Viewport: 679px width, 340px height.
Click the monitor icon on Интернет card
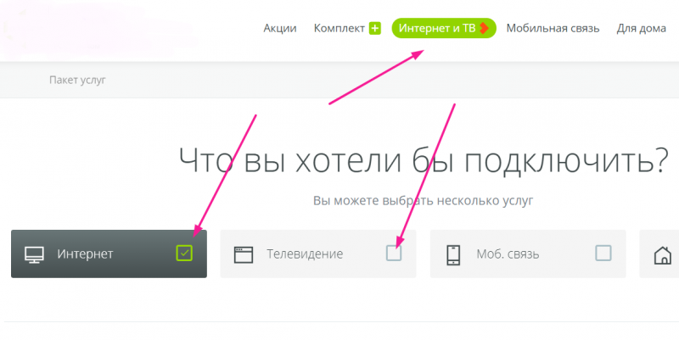(34, 254)
